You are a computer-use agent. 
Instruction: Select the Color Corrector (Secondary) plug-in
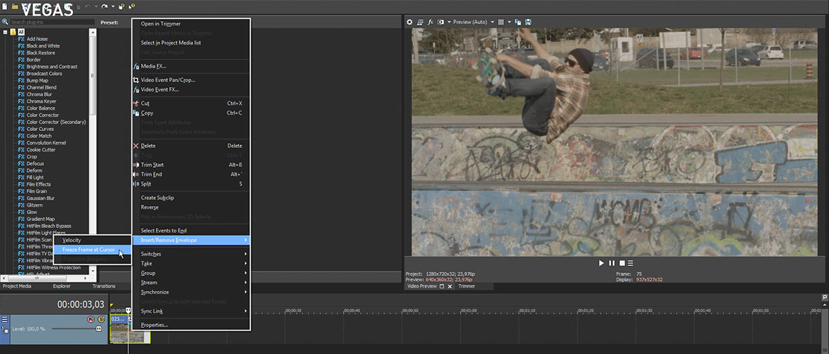click(56, 122)
